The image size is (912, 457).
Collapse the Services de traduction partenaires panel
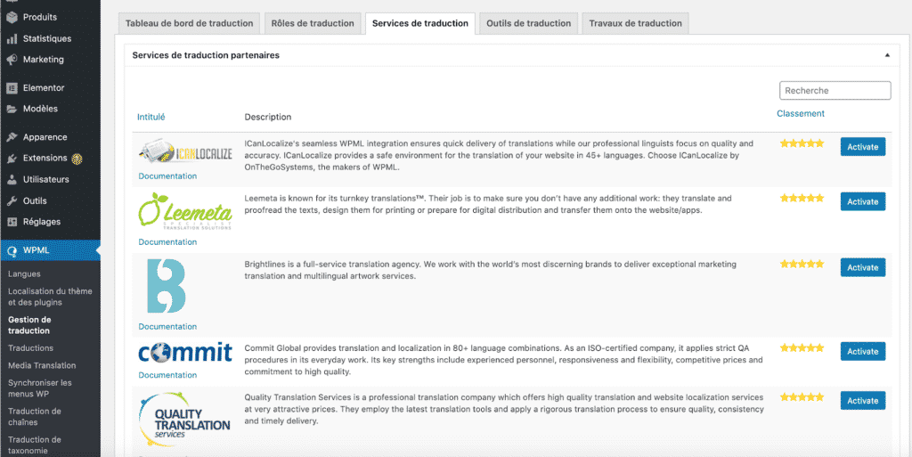[x=887, y=55]
